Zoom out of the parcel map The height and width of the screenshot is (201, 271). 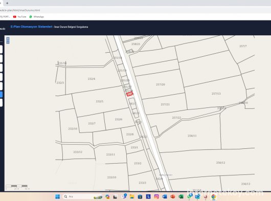point(8,42)
